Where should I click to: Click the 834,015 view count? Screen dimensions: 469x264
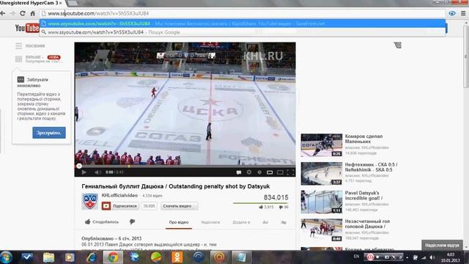276,197
